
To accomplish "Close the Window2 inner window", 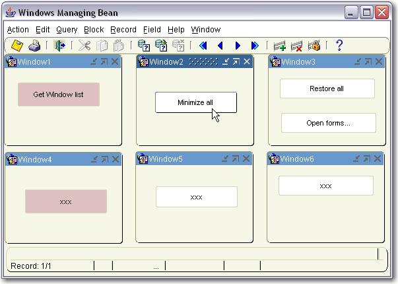I will 247,61.
